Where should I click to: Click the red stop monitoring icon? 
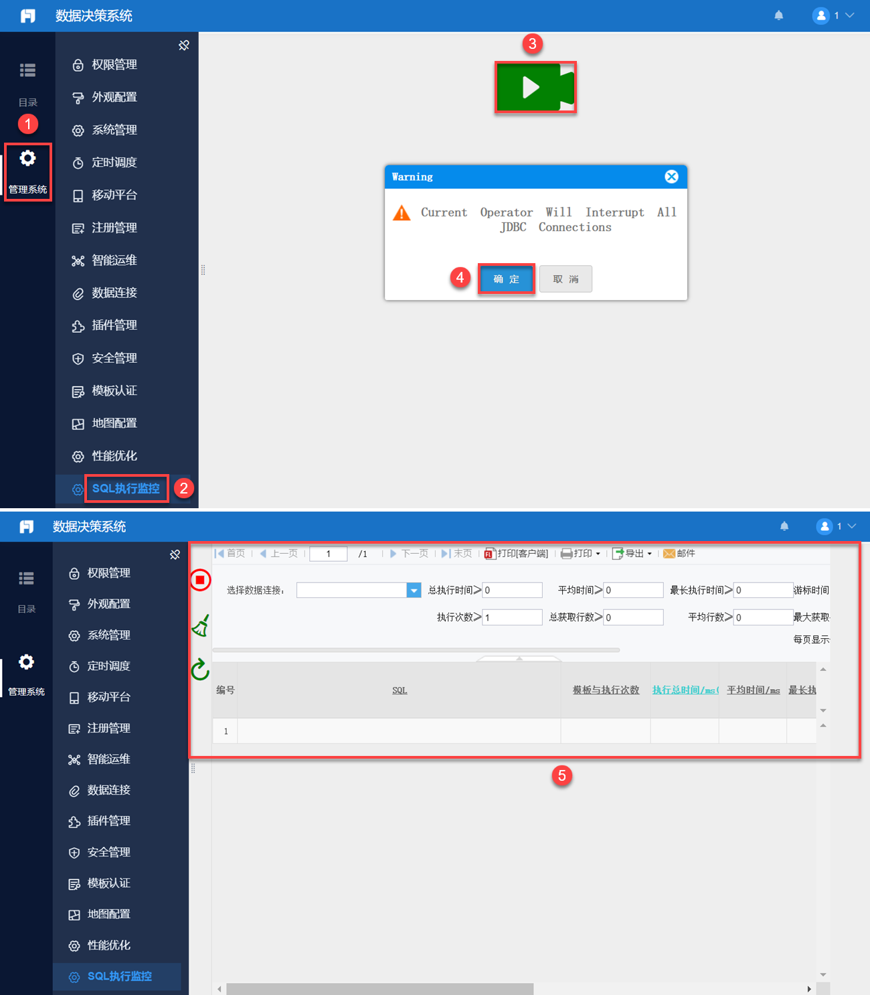tap(200, 580)
